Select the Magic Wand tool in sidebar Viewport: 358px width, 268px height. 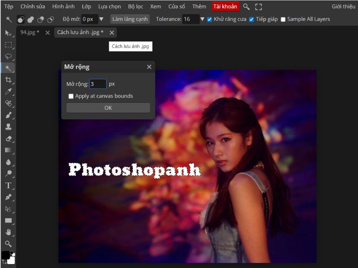pos(8,68)
